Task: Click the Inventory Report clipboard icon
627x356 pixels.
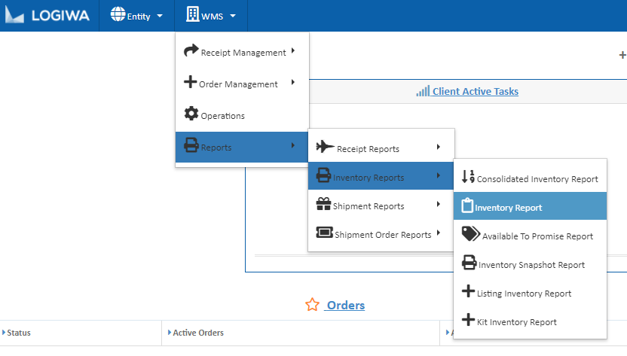Action: click(467, 205)
